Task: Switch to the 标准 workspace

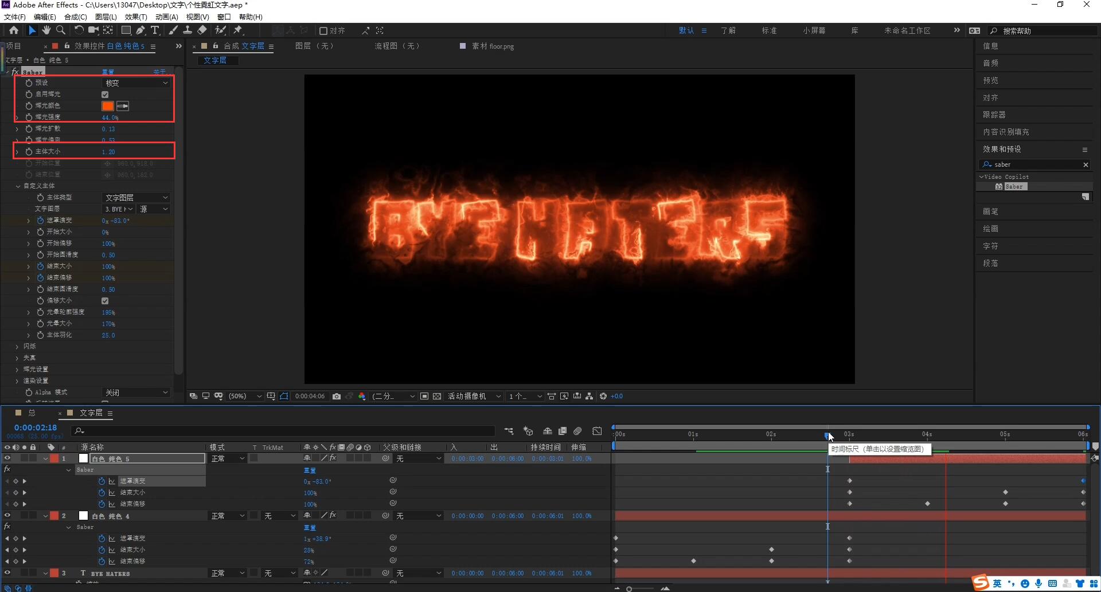Action: point(769,31)
